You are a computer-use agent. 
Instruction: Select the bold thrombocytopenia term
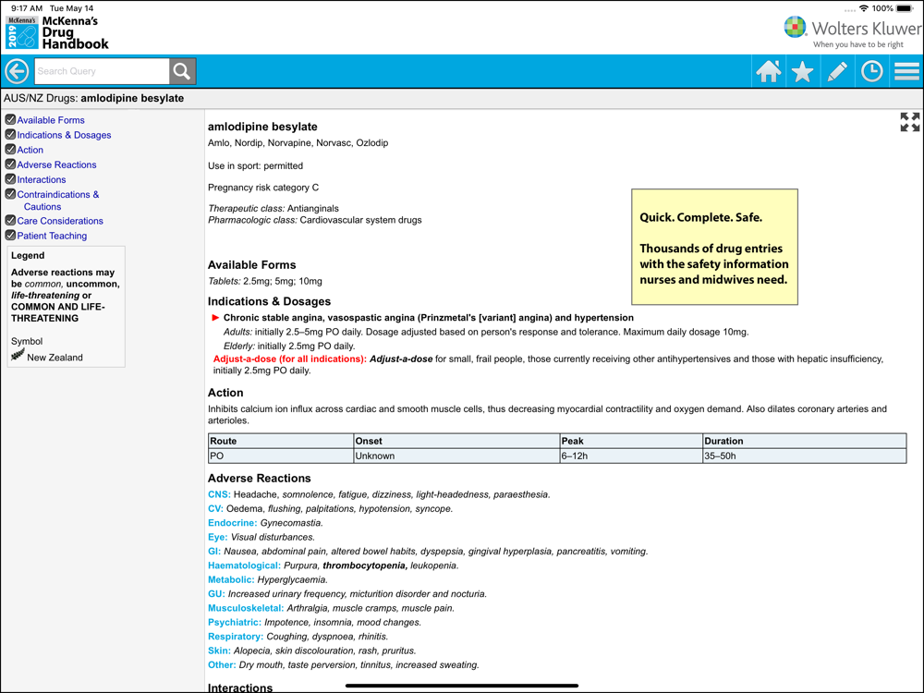(365, 565)
